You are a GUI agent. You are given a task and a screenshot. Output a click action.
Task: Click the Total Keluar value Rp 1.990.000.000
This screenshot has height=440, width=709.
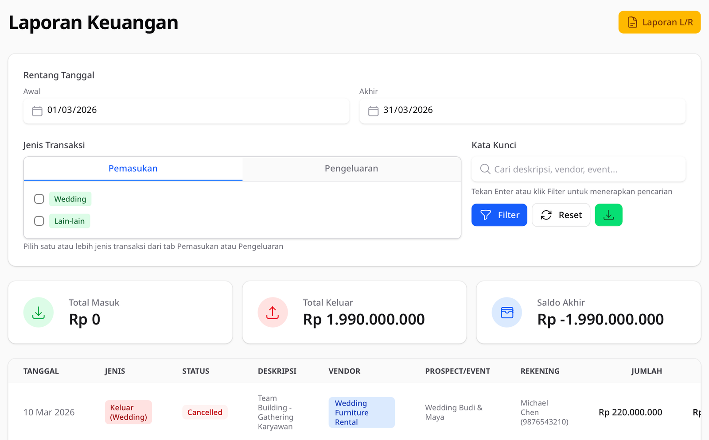point(364,320)
